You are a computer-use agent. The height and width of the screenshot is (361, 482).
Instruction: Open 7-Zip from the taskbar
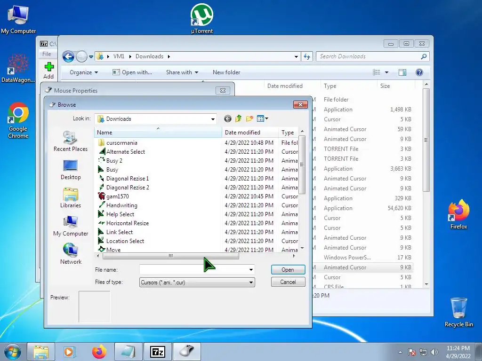coord(157,352)
